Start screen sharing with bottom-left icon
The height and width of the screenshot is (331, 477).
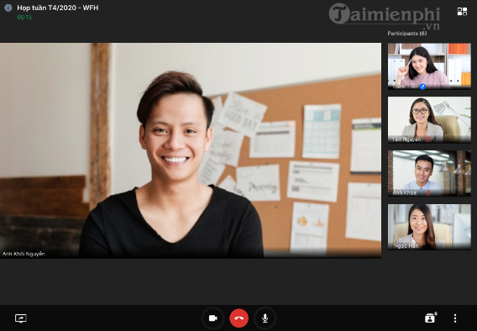tap(21, 318)
